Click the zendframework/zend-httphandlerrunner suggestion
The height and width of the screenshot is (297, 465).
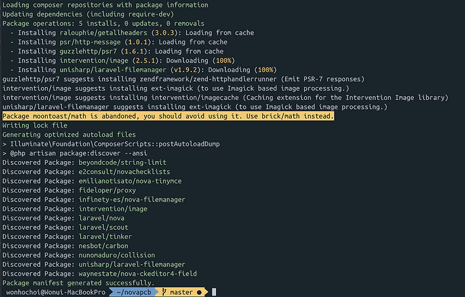click(208, 79)
